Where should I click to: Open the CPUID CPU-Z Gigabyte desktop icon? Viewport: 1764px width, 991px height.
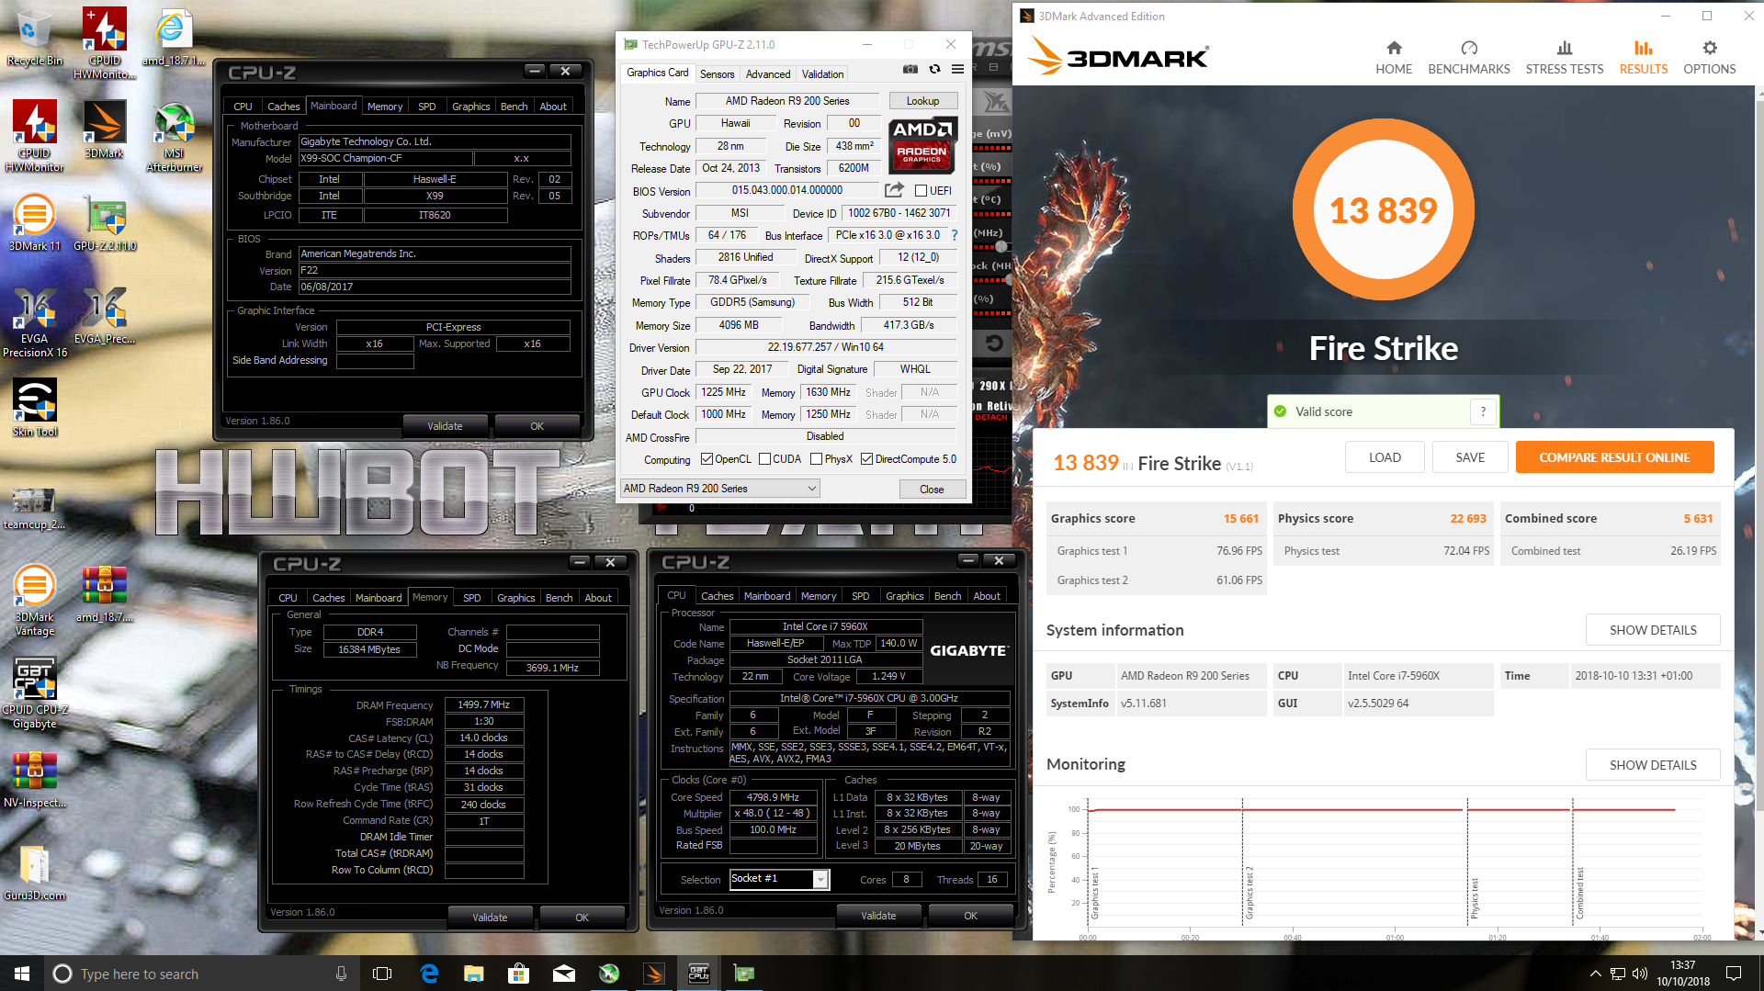(x=34, y=693)
